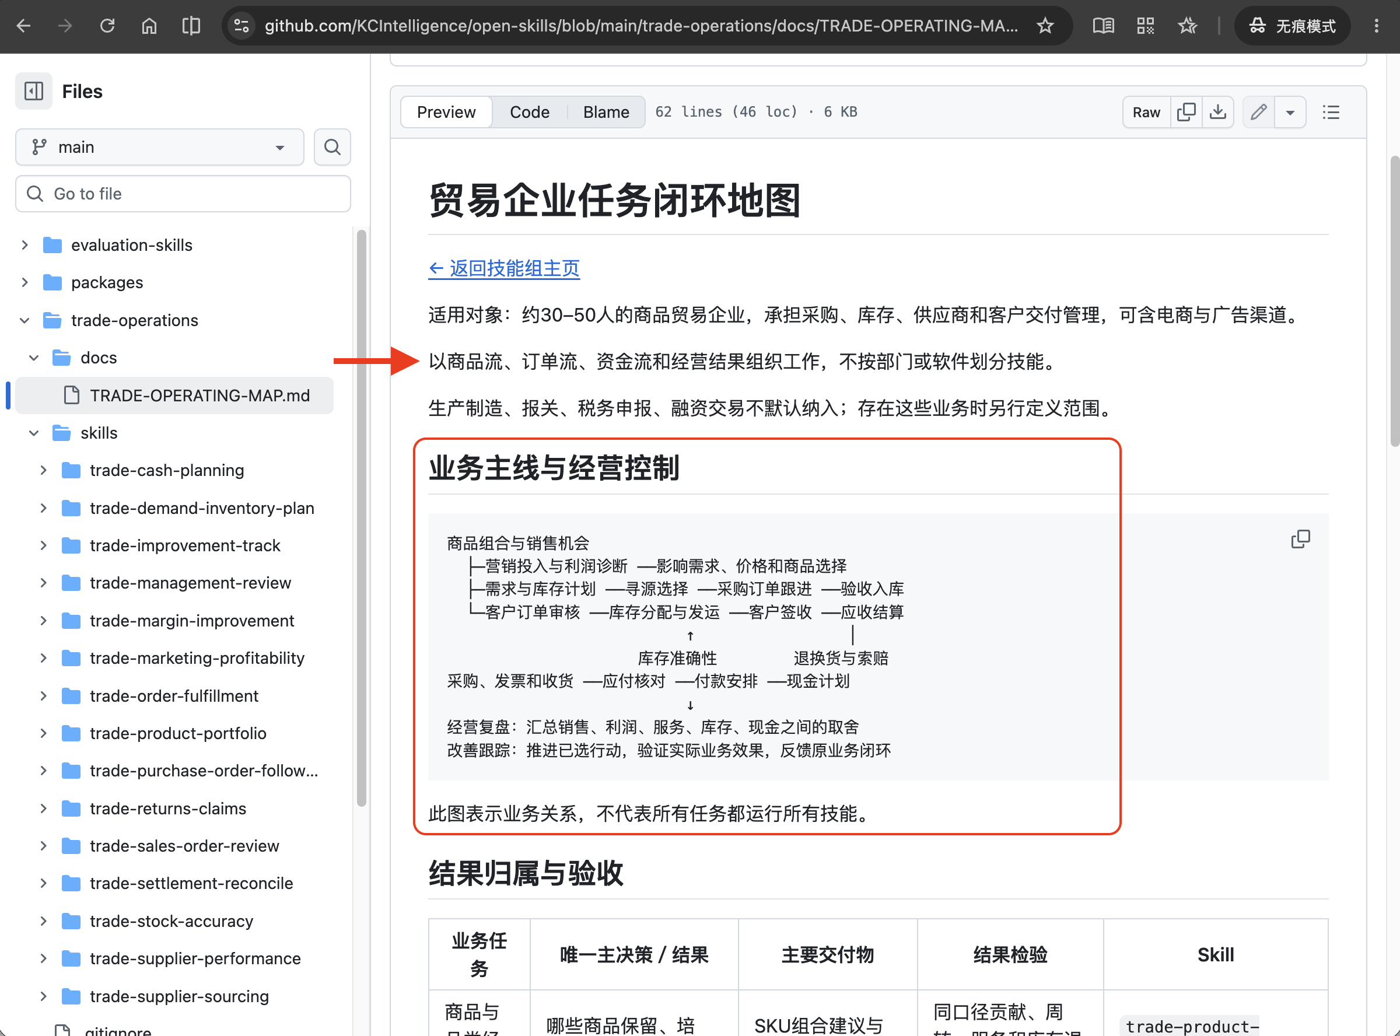Viewport: 1400px width, 1036px height.
Task: Search files with the magnifier button
Action: point(332,148)
